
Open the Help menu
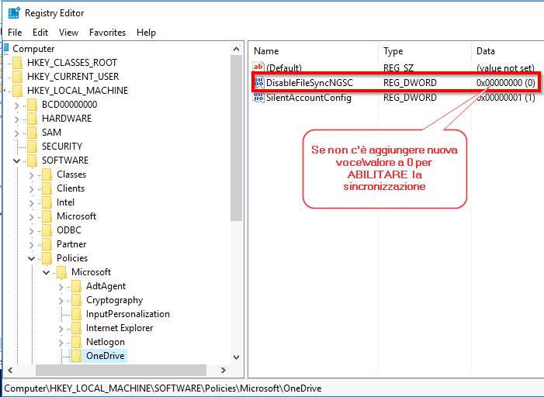tap(146, 33)
